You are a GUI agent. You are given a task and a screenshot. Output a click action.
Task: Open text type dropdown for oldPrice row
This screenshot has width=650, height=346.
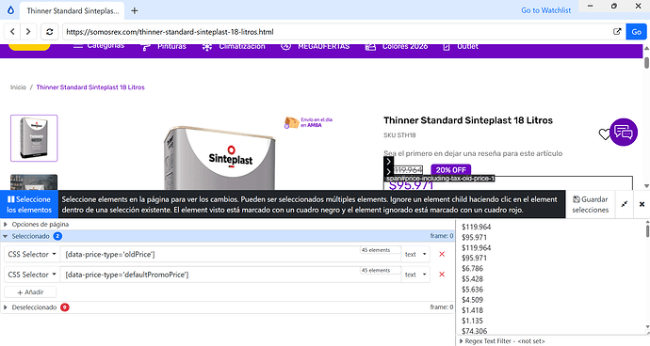415,254
